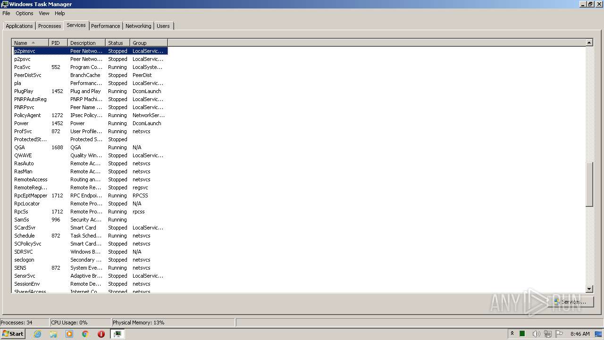The width and height of the screenshot is (604, 340).
Task: Open the volume speaker tray icon
Action: [536, 334]
